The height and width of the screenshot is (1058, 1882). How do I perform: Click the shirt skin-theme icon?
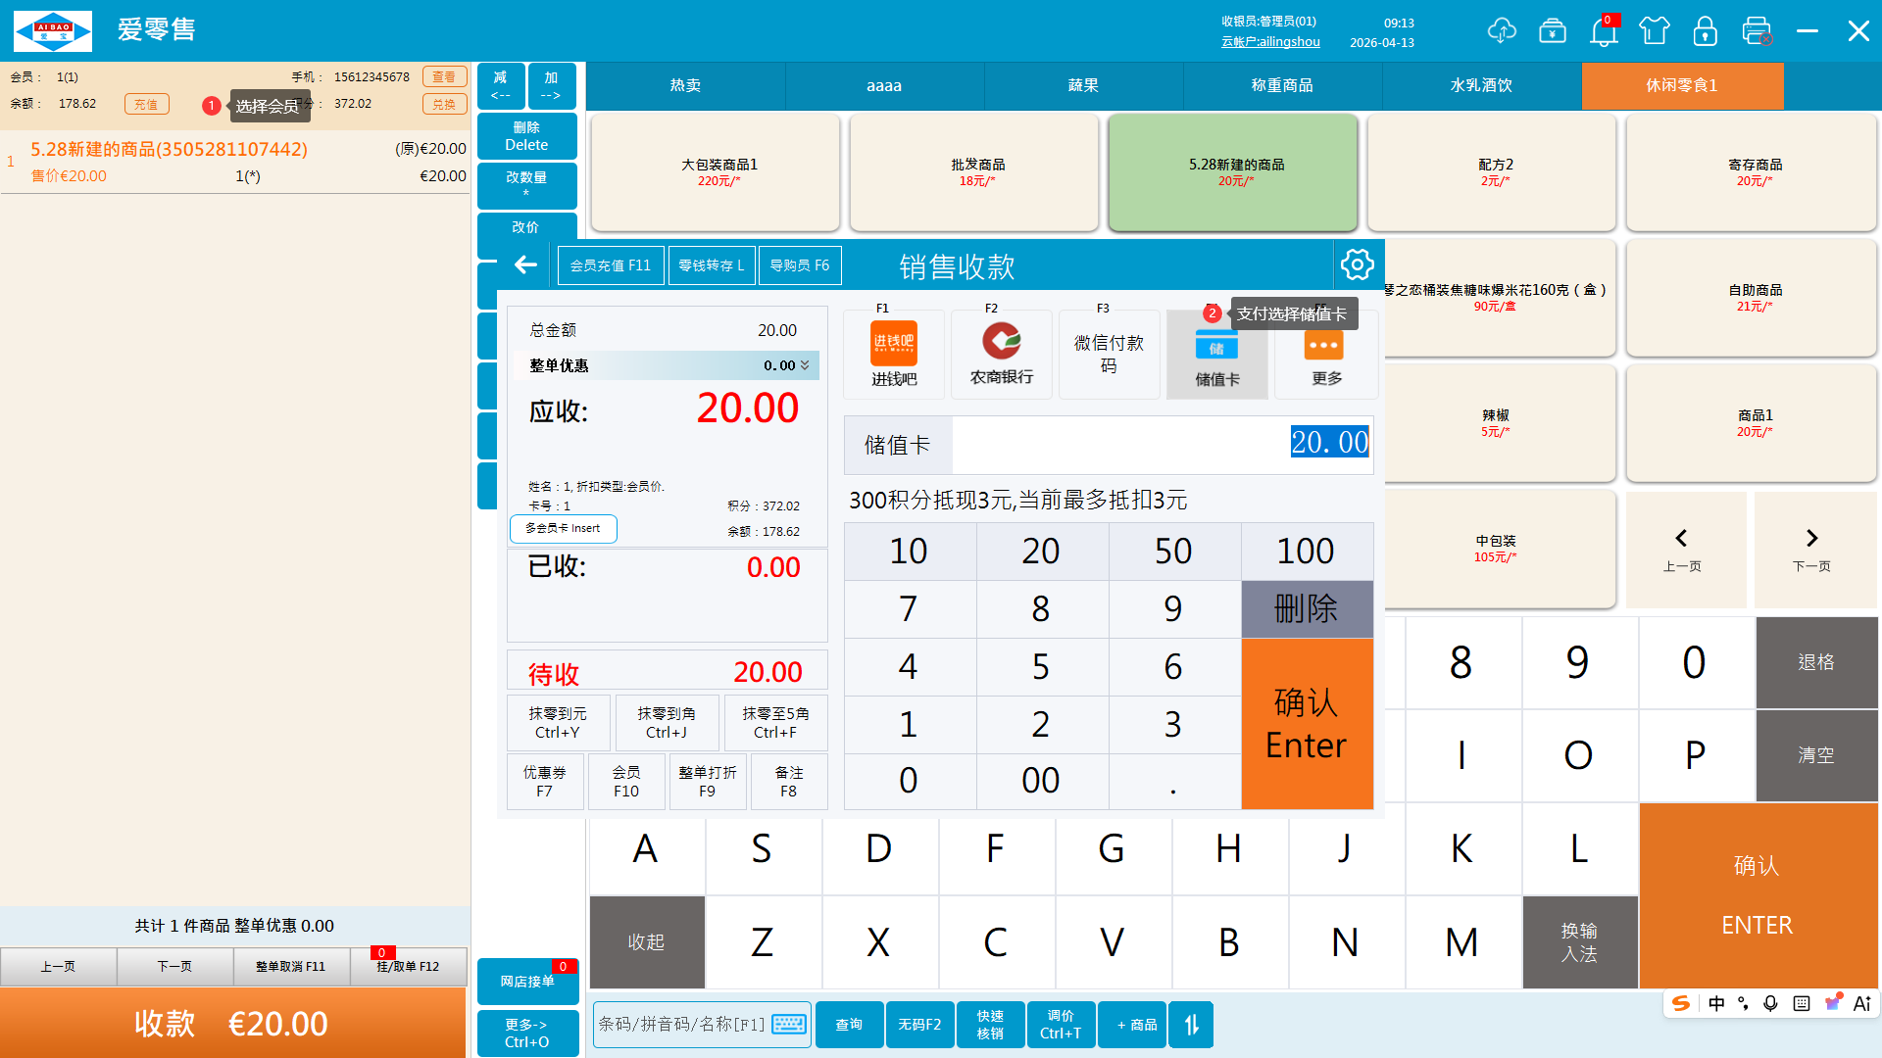pos(1655,31)
